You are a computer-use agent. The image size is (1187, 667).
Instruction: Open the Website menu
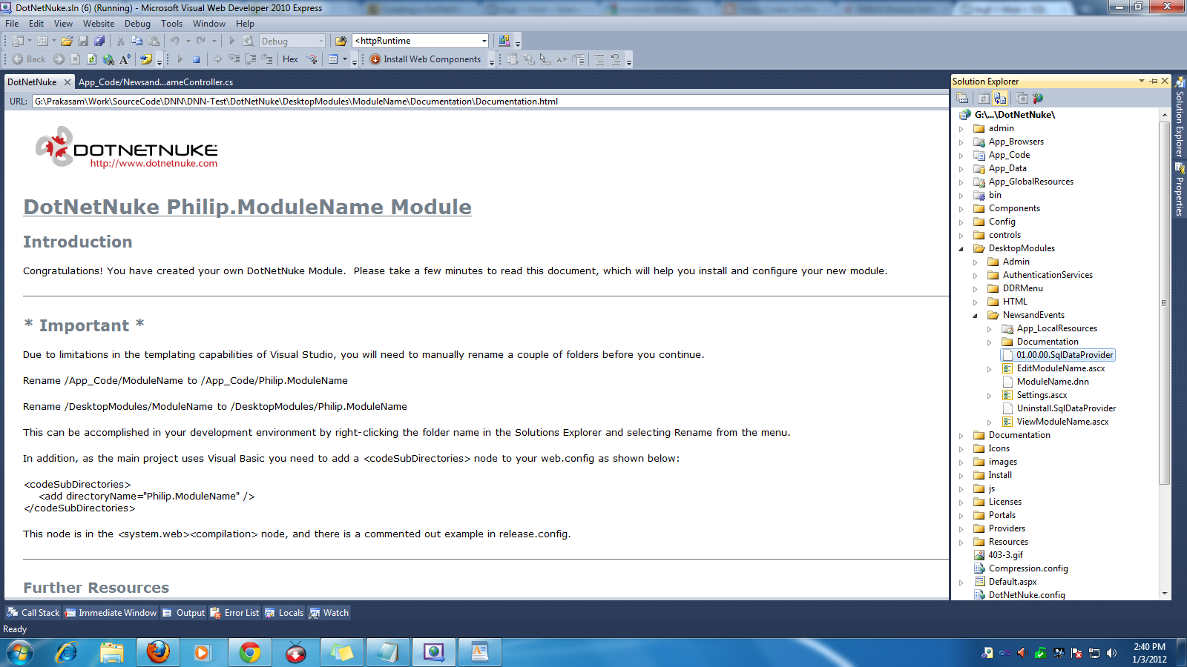coord(99,24)
